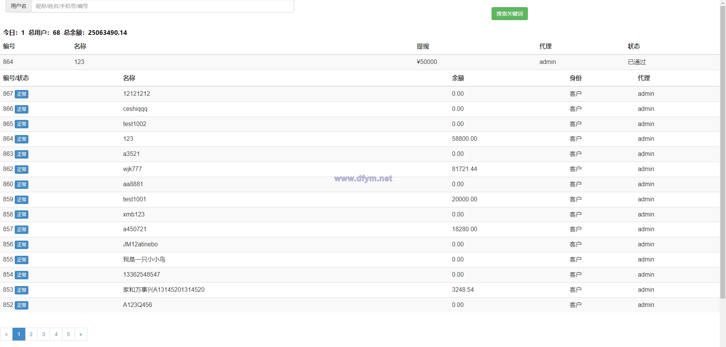Select the name A123Q456
Viewport: 726px width, 347px height.
[x=138, y=305]
